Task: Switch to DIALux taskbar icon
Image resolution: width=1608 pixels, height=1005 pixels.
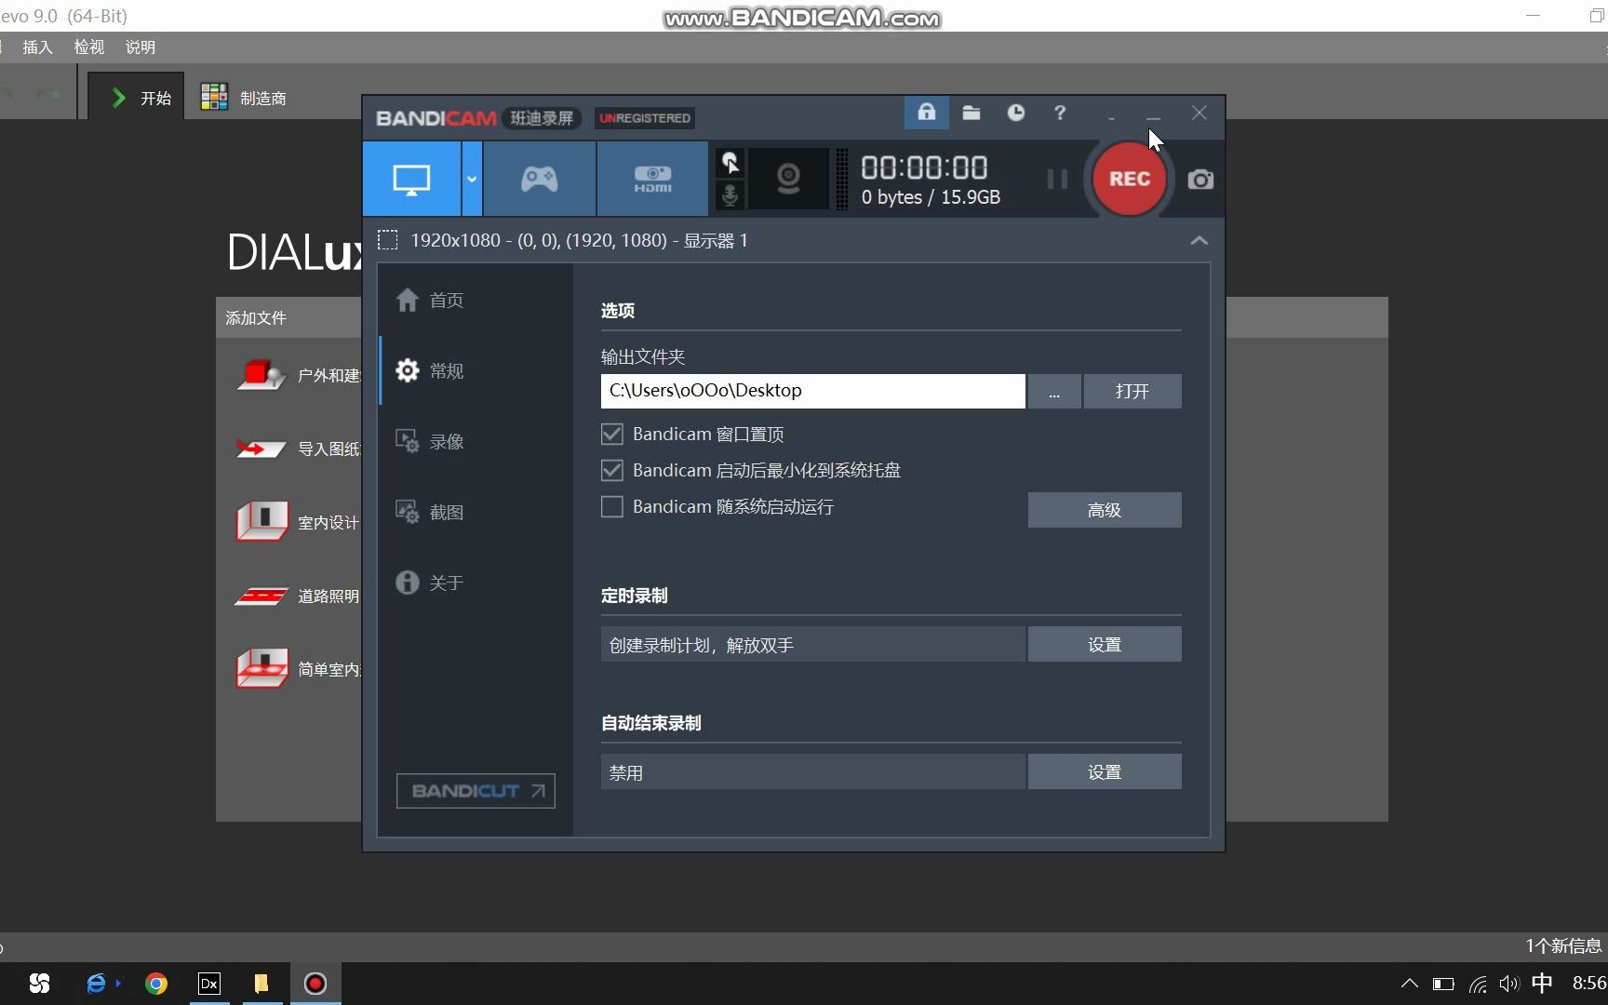Action: coord(209,984)
